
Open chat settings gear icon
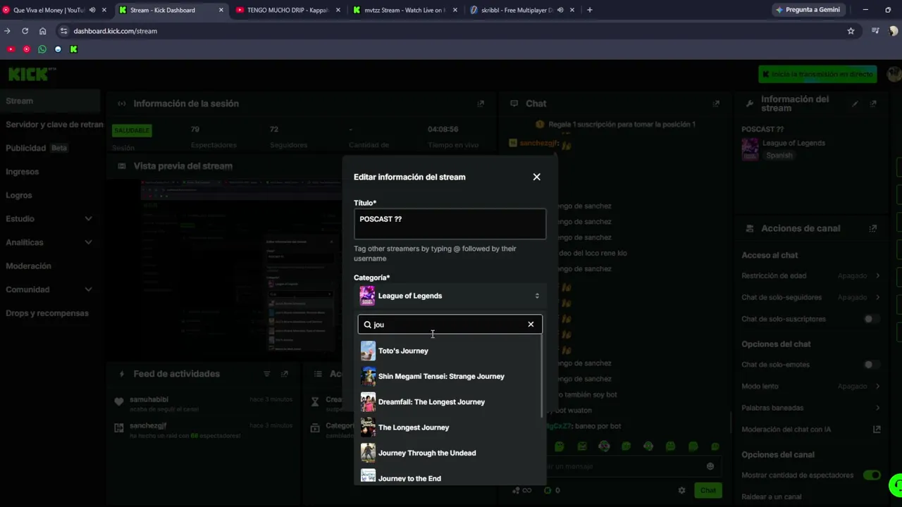[681, 490]
